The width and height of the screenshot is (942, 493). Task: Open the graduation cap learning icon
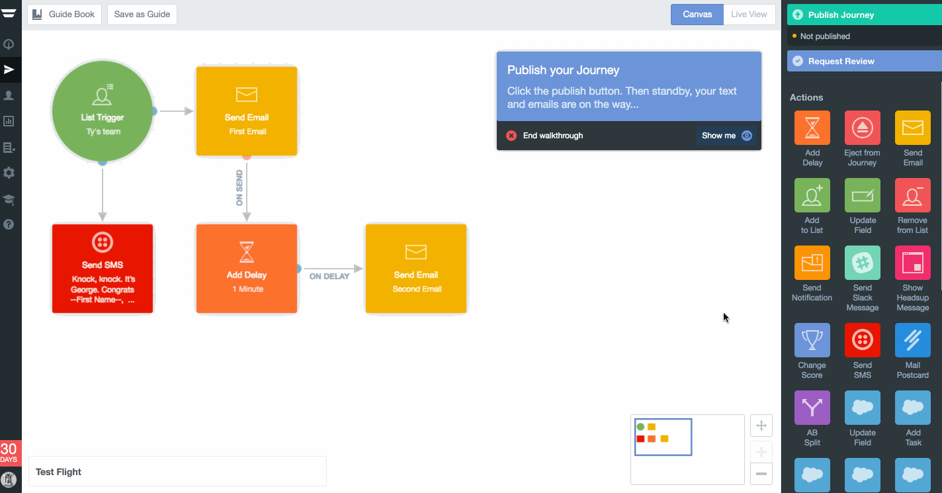tap(9, 199)
